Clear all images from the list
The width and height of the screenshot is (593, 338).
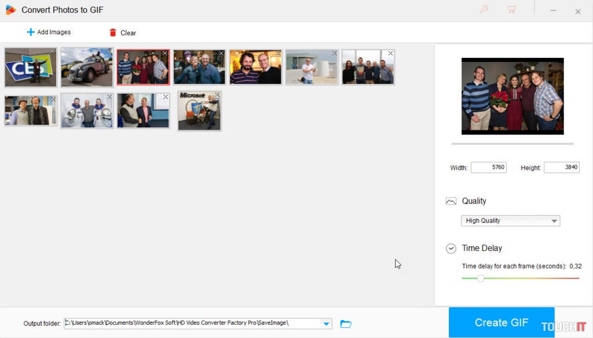[x=122, y=33]
